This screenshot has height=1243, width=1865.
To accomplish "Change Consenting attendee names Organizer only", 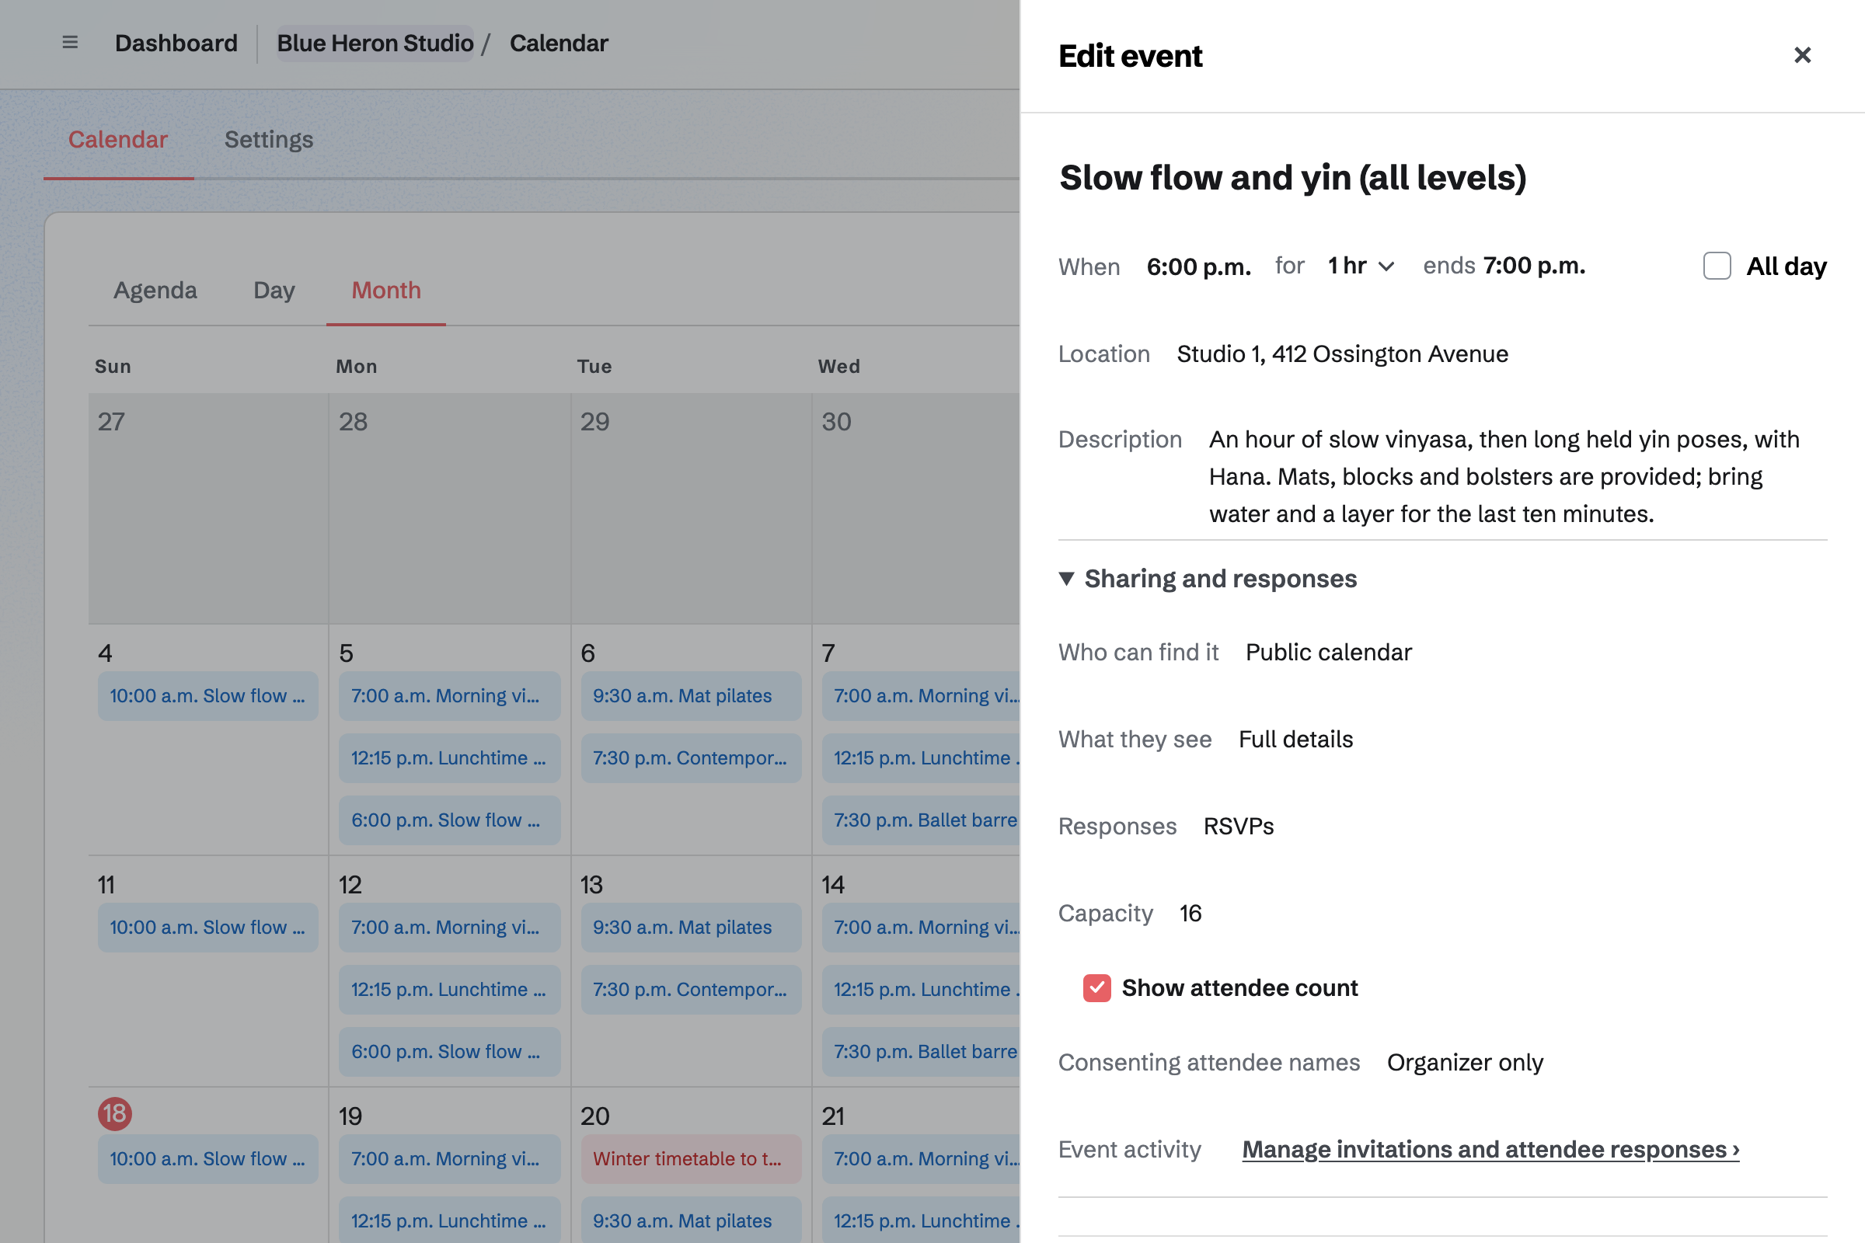I will 1465,1062.
